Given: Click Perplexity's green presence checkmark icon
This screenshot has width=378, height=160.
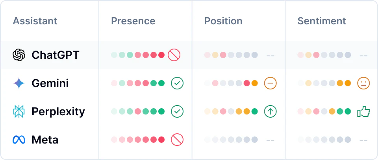Looking at the screenshot, I should 177,111.
